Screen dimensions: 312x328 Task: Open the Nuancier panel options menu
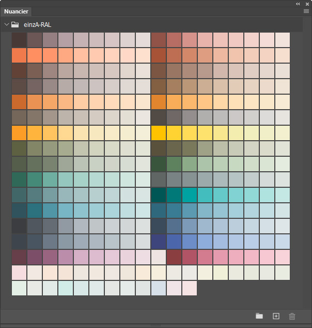pyautogui.click(x=306, y=11)
